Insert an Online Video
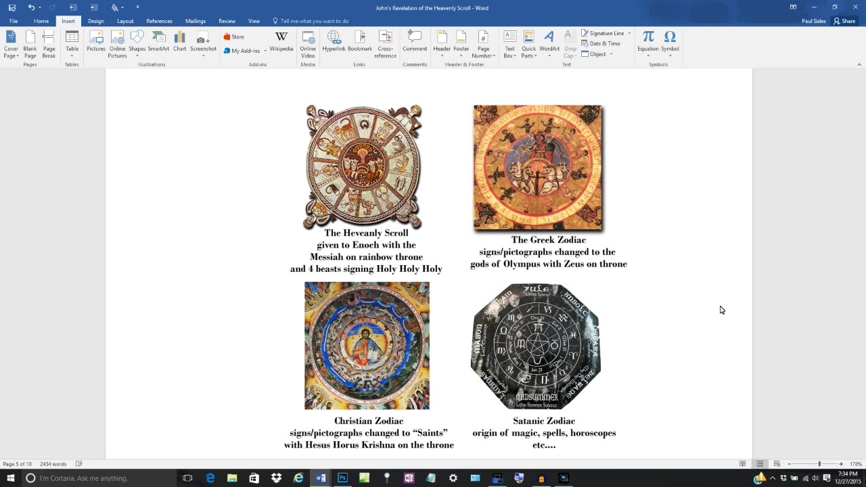This screenshot has height=487, width=866. 308,45
